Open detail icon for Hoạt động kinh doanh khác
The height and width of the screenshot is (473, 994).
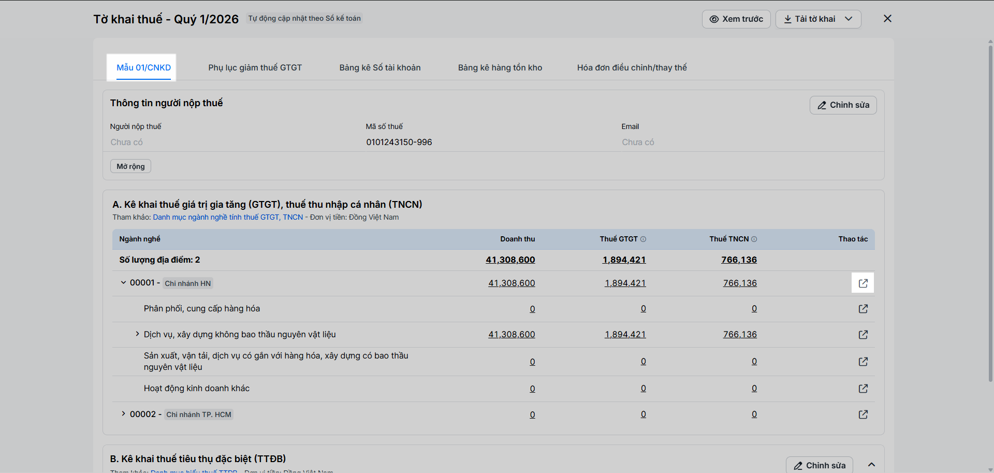(863, 389)
